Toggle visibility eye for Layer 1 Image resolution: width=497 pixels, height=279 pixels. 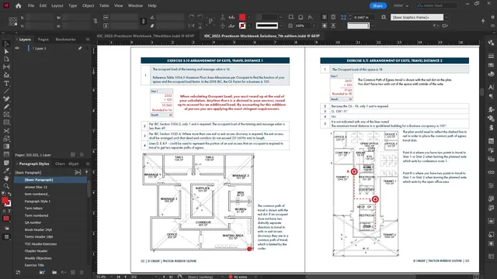[17, 48]
